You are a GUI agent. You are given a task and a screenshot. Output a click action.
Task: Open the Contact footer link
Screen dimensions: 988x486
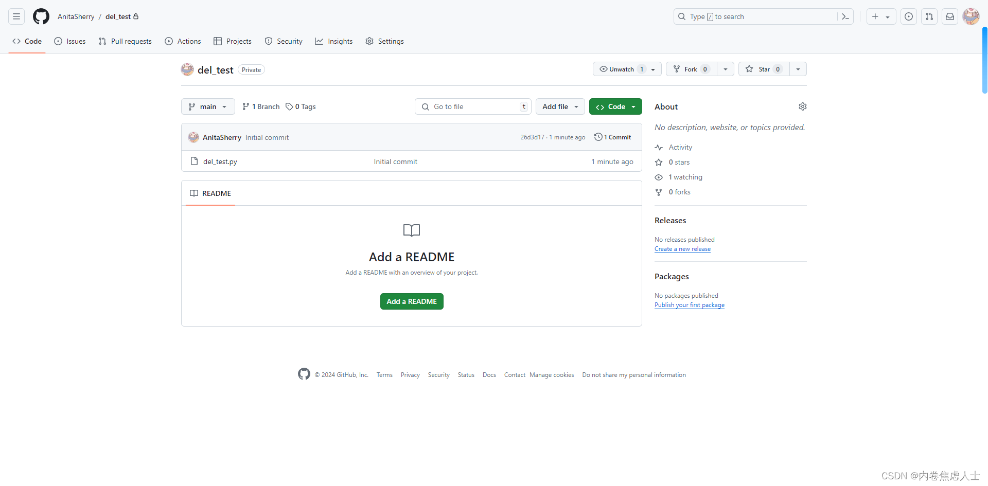[515, 375]
